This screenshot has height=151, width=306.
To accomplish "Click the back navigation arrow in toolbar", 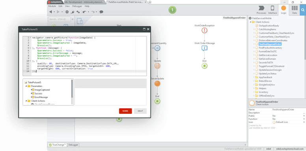I will click(x=50, y=12).
